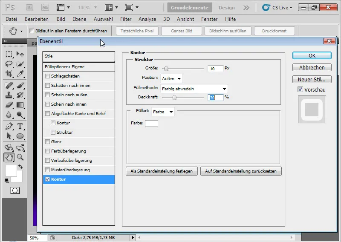Select the Move tool

click(x=20, y=54)
